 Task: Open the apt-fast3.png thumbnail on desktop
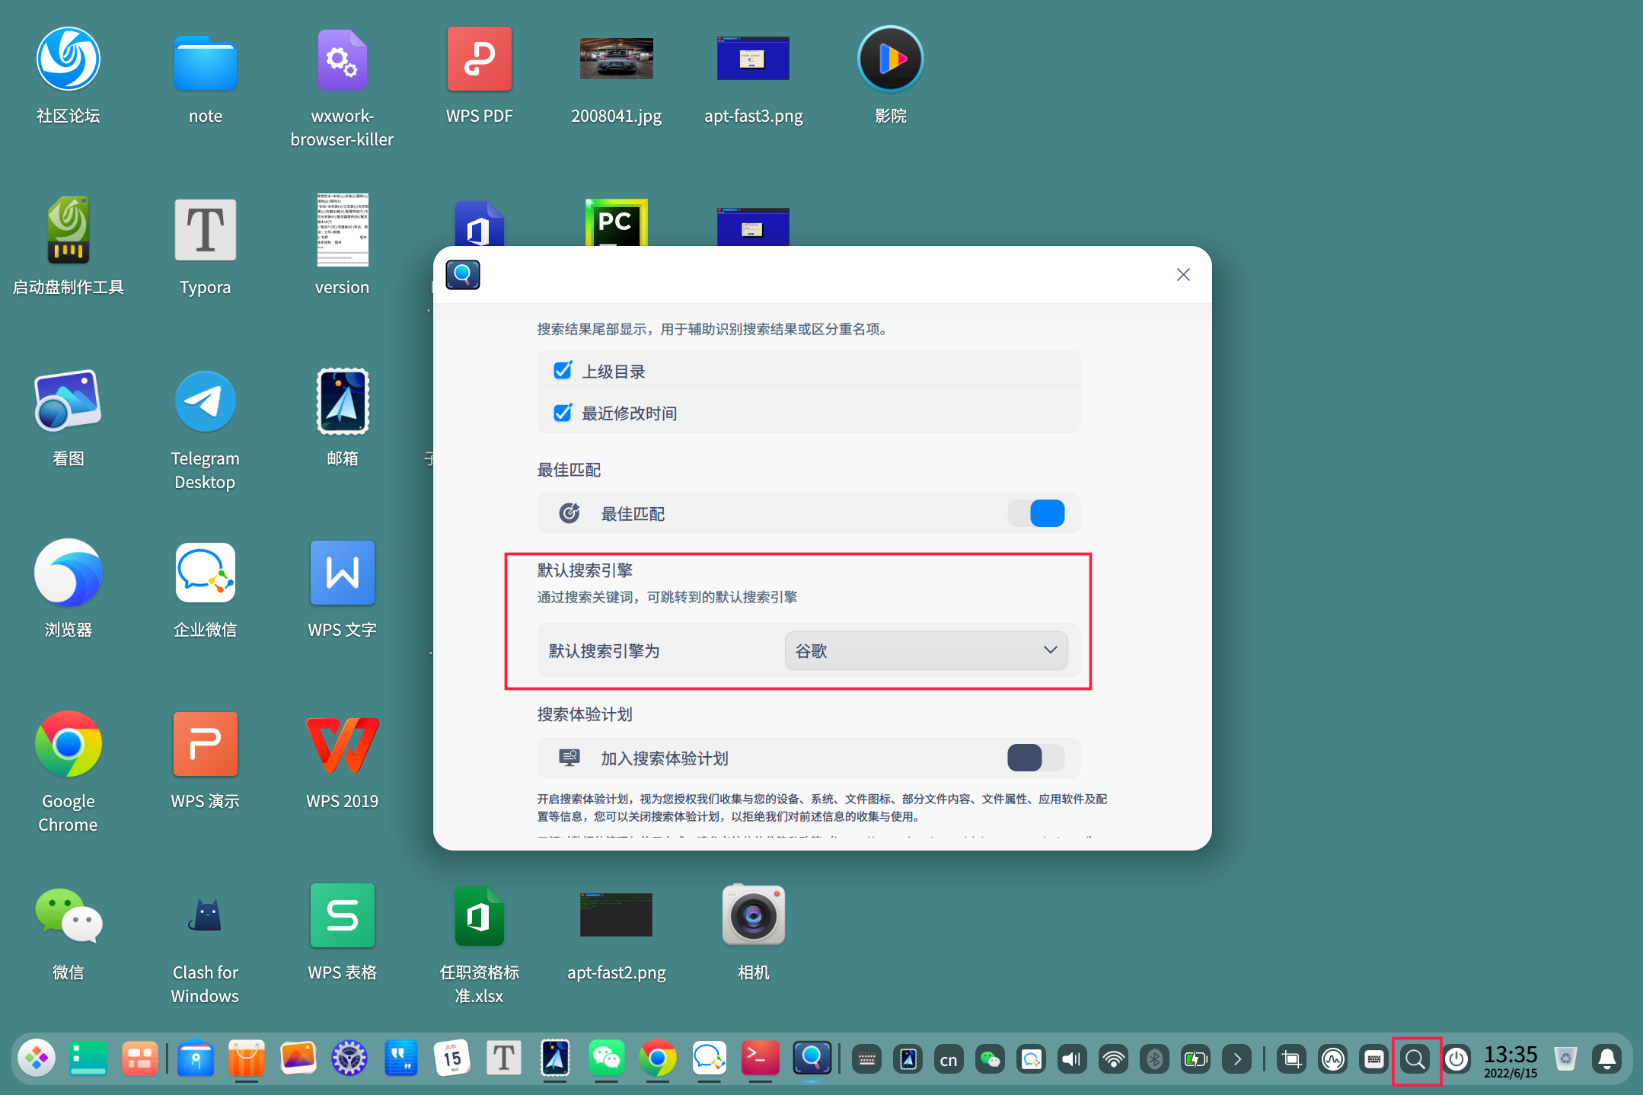coord(753,59)
